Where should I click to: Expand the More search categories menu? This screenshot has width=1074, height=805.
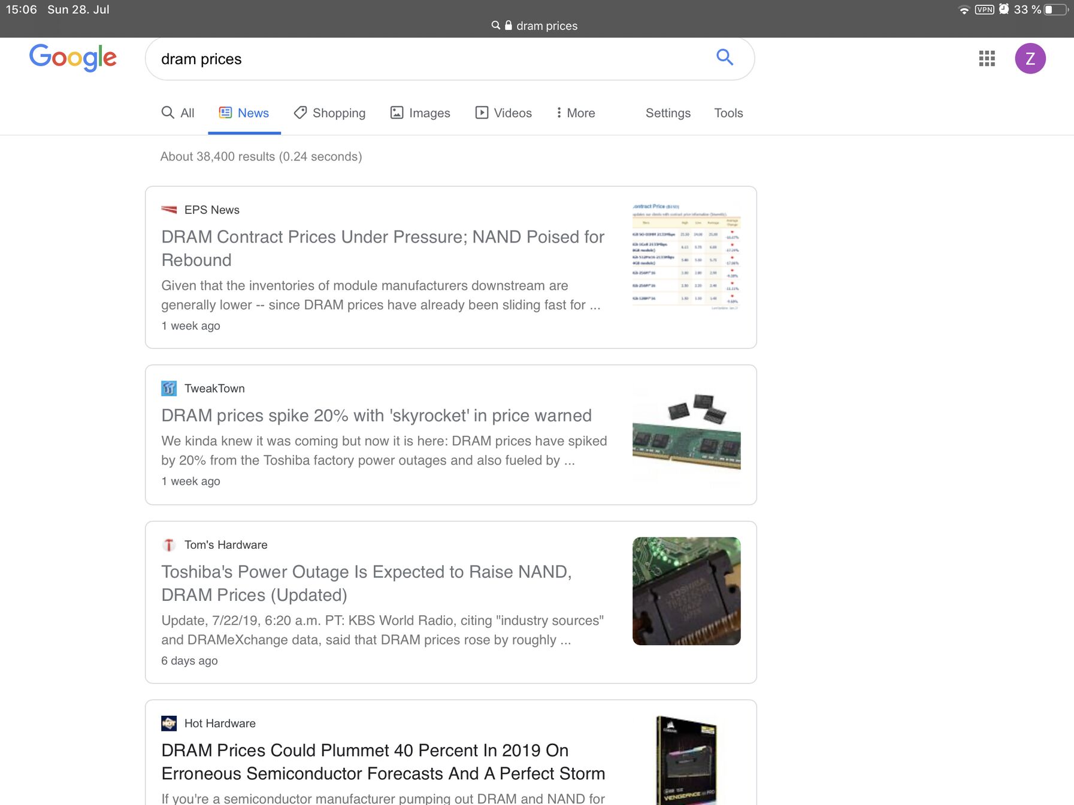[x=575, y=113]
